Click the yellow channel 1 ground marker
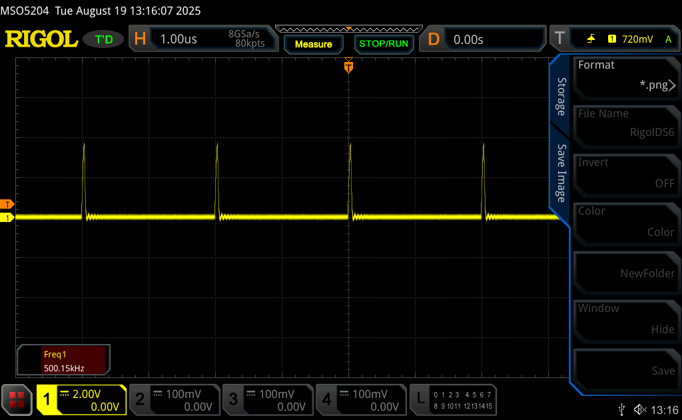The height and width of the screenshot is (420, 682). (7, 217)
